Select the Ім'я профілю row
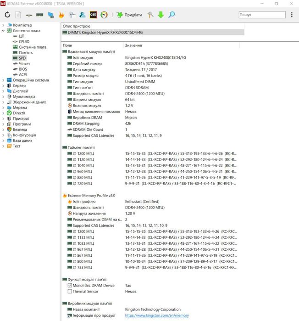The image size is (299, 321). [150, 202]
